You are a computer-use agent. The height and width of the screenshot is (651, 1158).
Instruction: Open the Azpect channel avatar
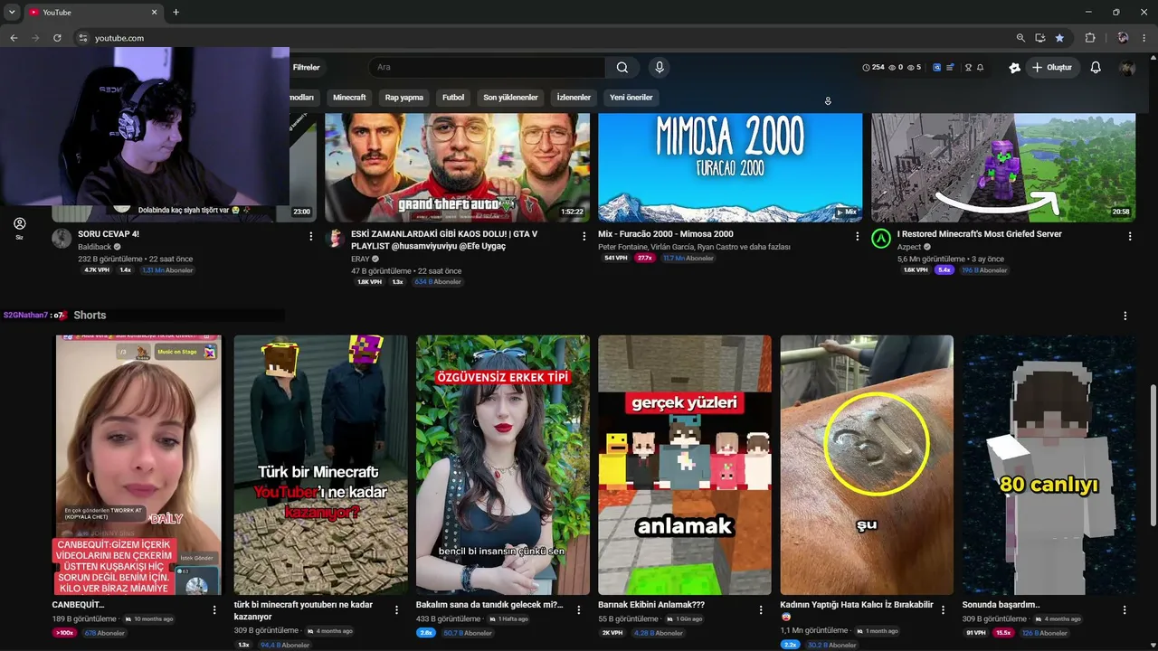(x=881, y=239)
